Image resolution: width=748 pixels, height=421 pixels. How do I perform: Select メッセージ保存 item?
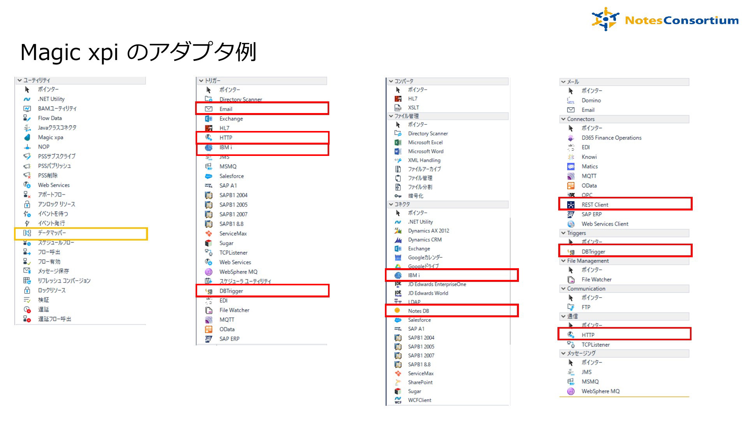click(53, 271)
